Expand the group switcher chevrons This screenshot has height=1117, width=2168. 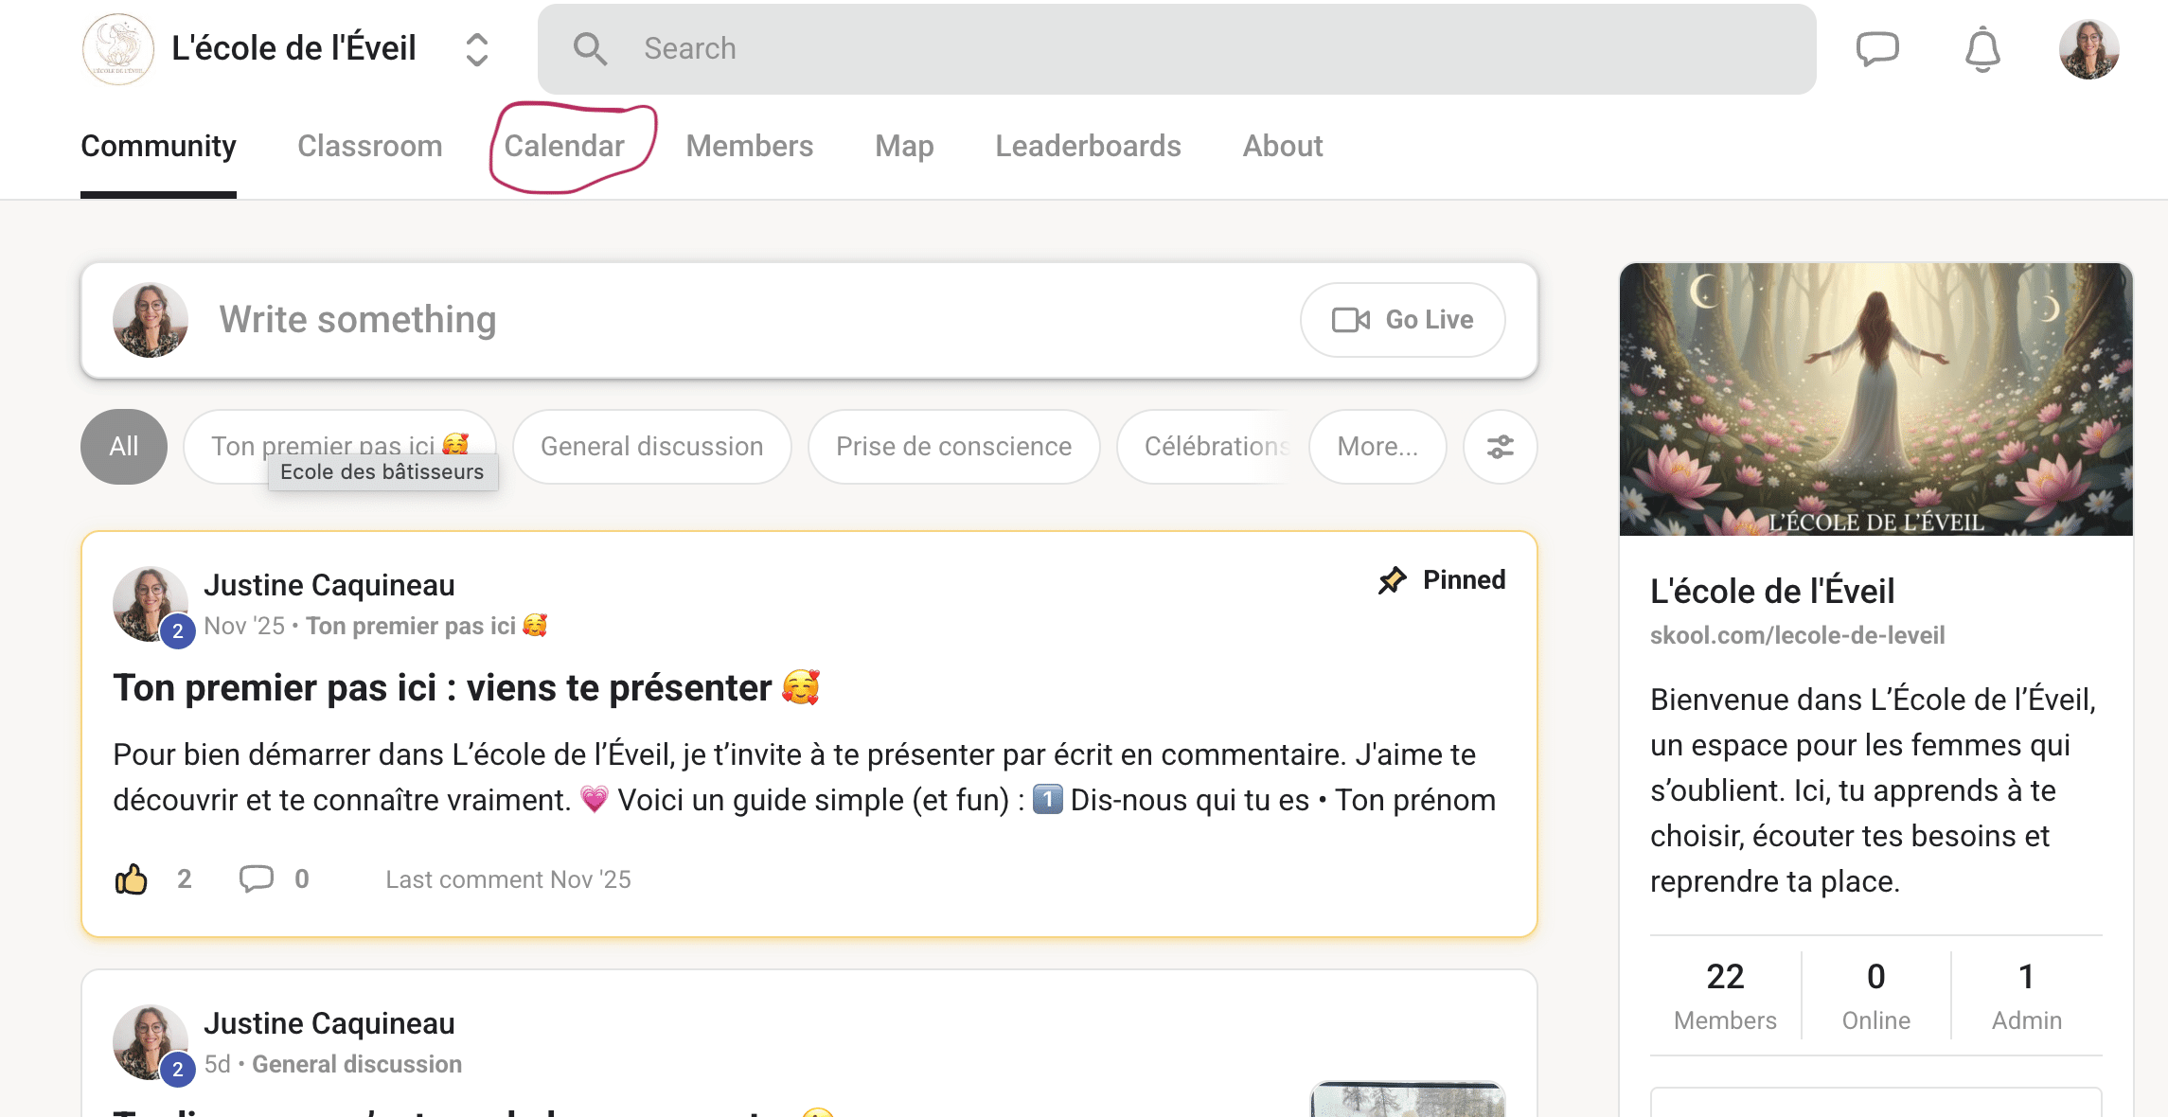(x=477, y=49)
